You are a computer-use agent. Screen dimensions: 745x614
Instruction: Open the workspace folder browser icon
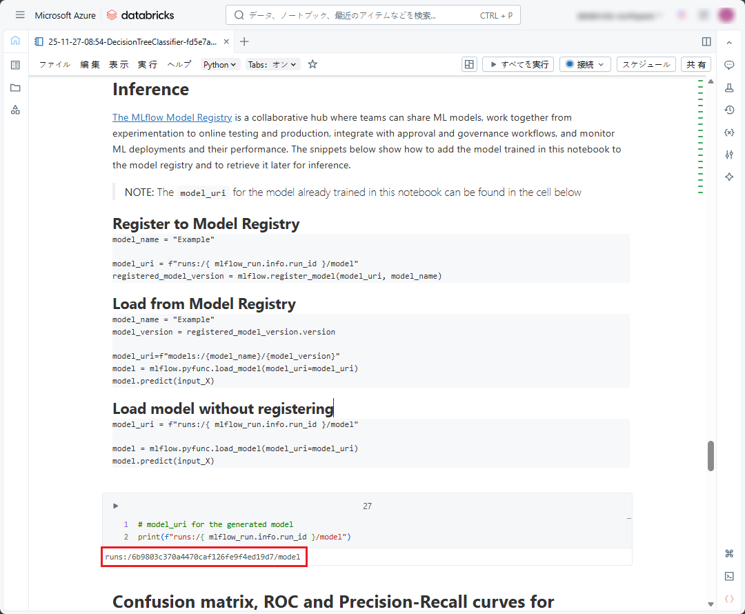(15, 88)
